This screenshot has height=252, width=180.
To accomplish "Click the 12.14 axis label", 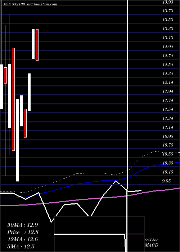I will [x=168, y=82].
